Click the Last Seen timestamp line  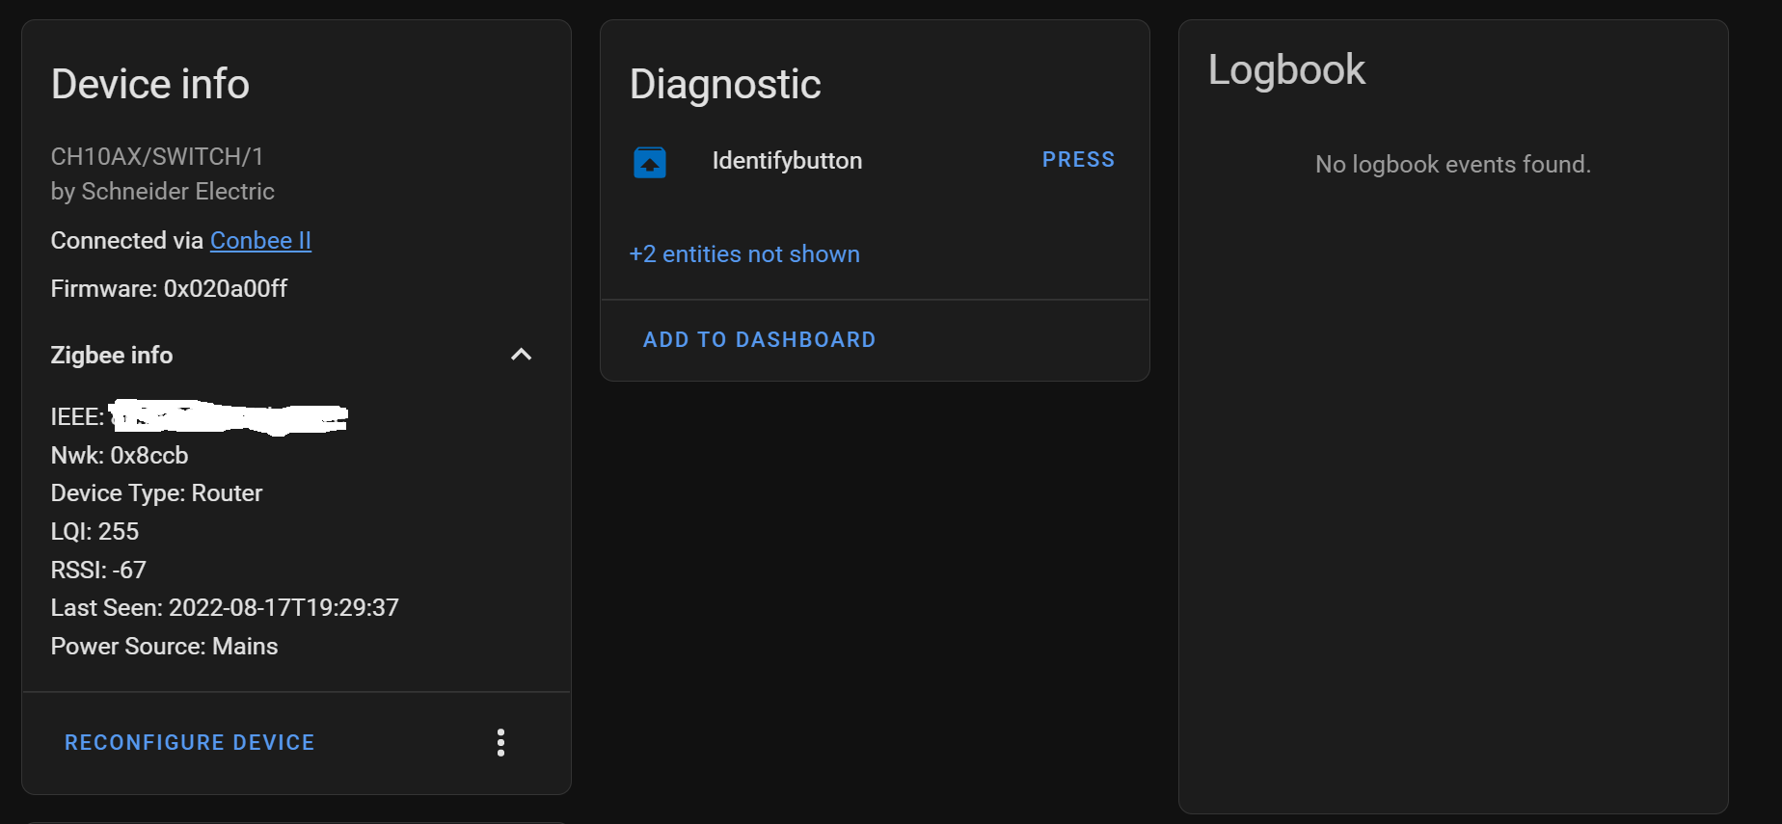[x=225, y=607]
